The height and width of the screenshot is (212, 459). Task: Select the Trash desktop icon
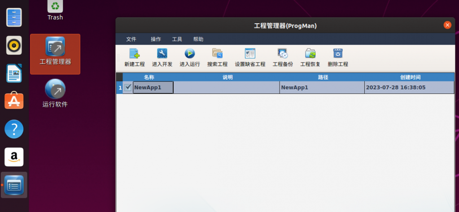(55, 10)
